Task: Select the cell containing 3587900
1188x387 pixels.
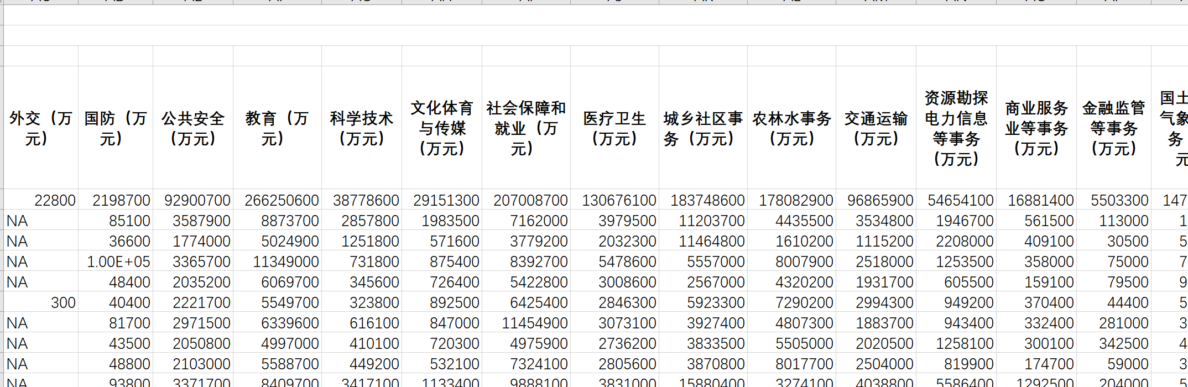Action: coord(193,220)
